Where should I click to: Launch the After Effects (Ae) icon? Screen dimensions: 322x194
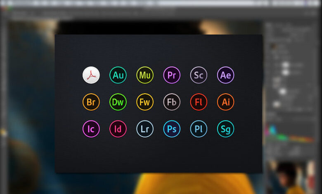pos(225,75)
